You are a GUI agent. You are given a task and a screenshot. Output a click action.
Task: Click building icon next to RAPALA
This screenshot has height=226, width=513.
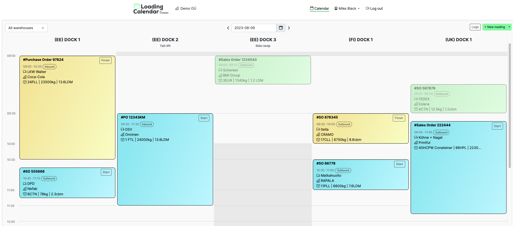(x=318, y=180)
